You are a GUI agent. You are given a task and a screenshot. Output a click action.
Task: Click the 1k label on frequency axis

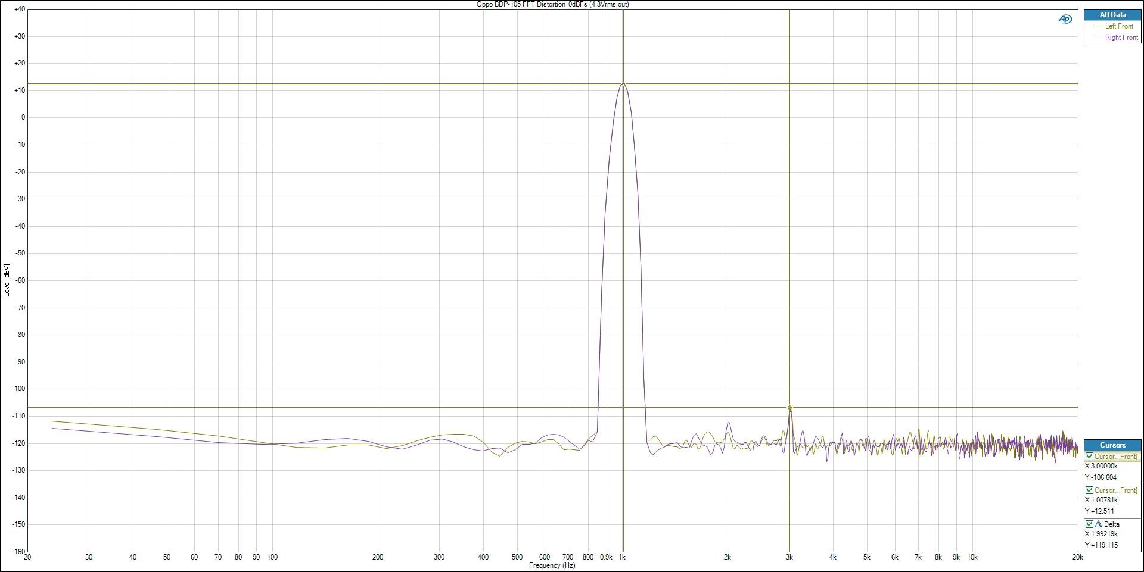(622, 558)
